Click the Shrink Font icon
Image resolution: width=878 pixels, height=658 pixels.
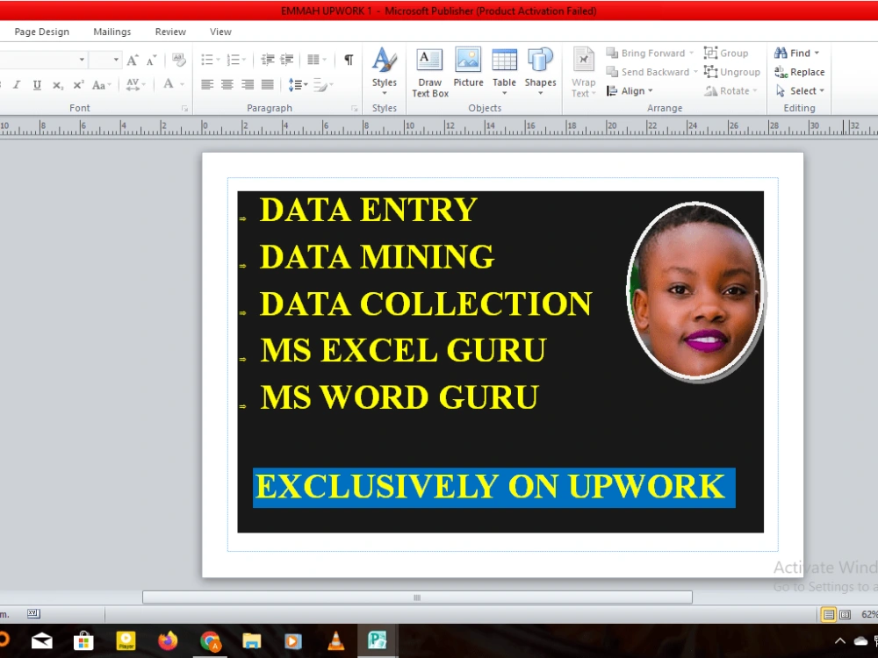coord(152,60)
